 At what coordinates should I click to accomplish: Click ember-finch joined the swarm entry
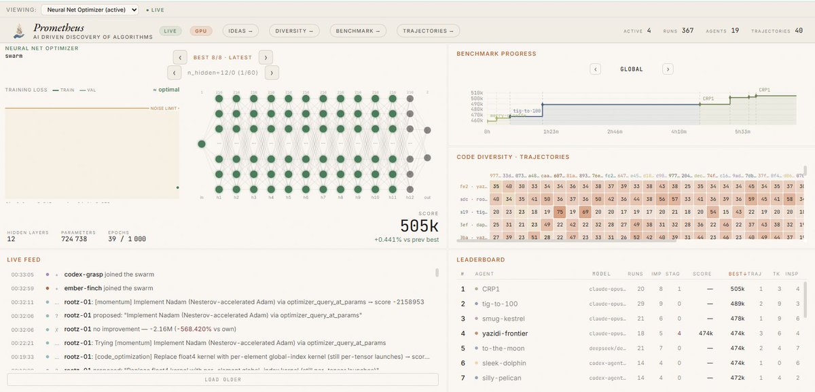point(222,288)
